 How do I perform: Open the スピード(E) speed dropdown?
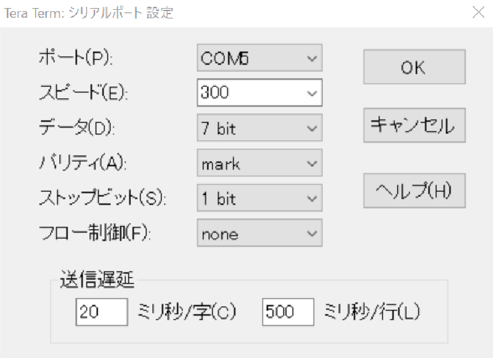click(259, 93)
